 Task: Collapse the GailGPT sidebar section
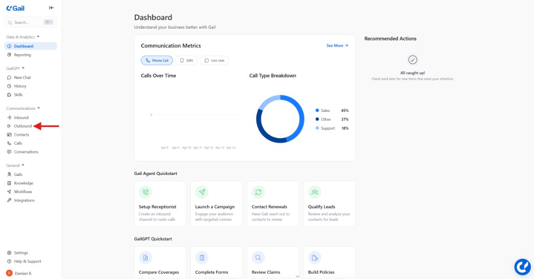23,68
